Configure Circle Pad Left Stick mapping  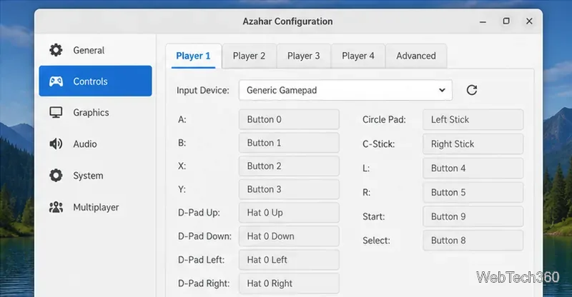coord(473,119)
